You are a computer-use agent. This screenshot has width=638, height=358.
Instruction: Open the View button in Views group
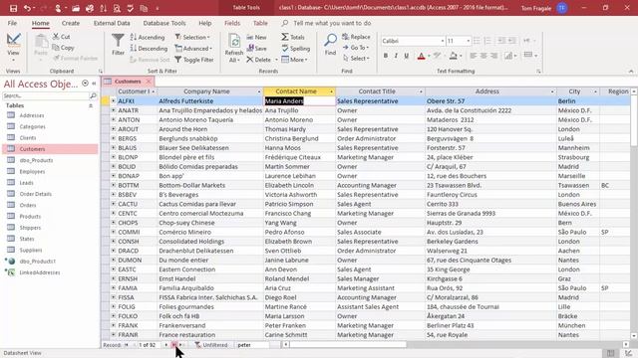click(13, 48)
